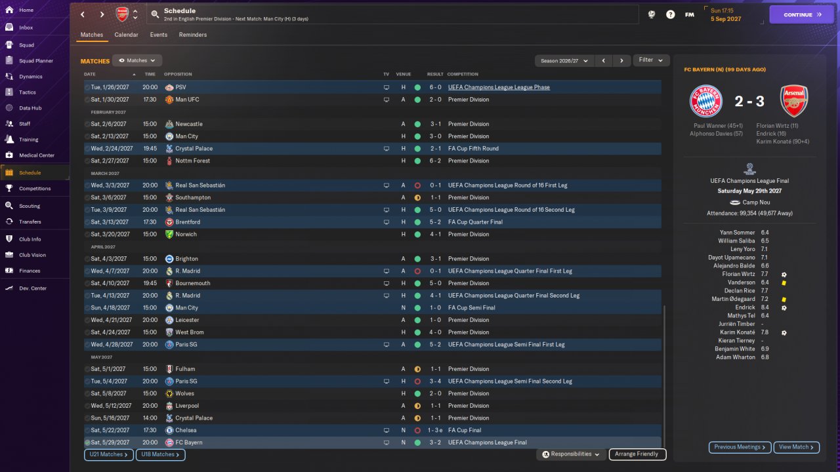Open the Responsibilities dropdown

(570, 454)
